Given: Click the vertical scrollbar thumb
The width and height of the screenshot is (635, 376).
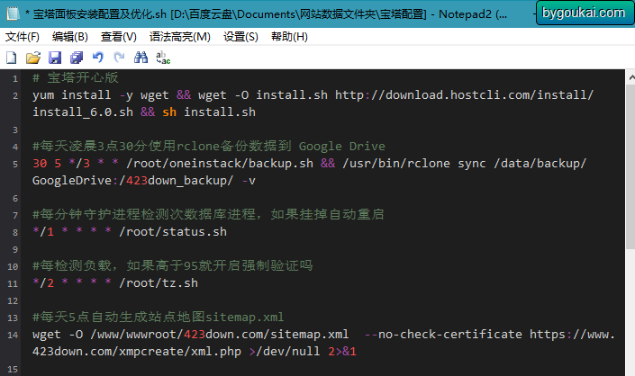Looking at the screenshot, I should click(630, 166).
